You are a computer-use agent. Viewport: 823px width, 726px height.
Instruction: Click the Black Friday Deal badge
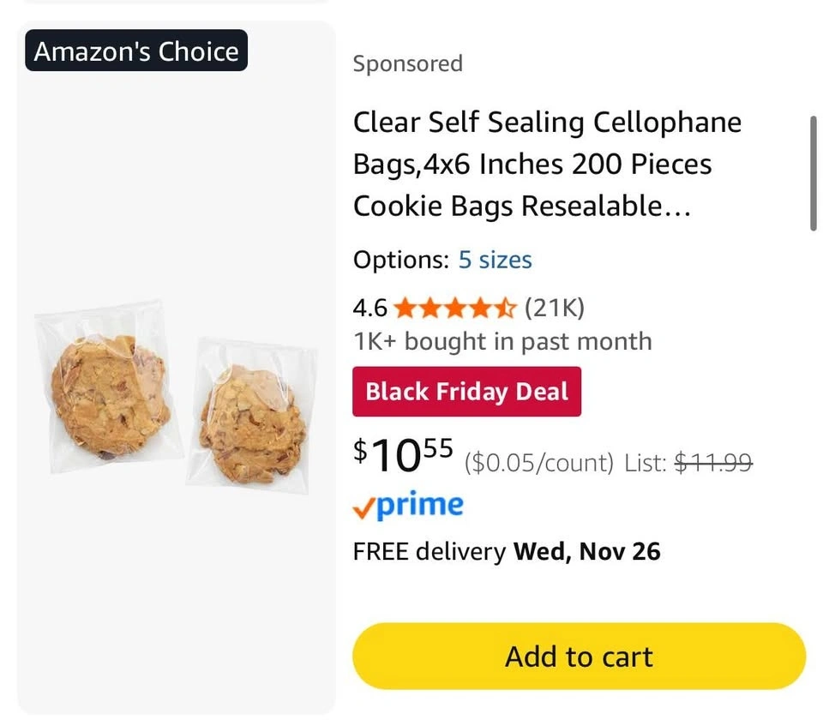(466, 392)
